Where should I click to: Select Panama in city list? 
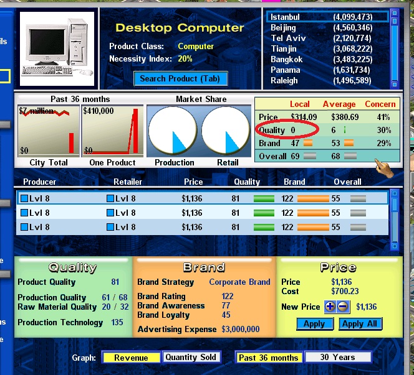coord(327,70)
